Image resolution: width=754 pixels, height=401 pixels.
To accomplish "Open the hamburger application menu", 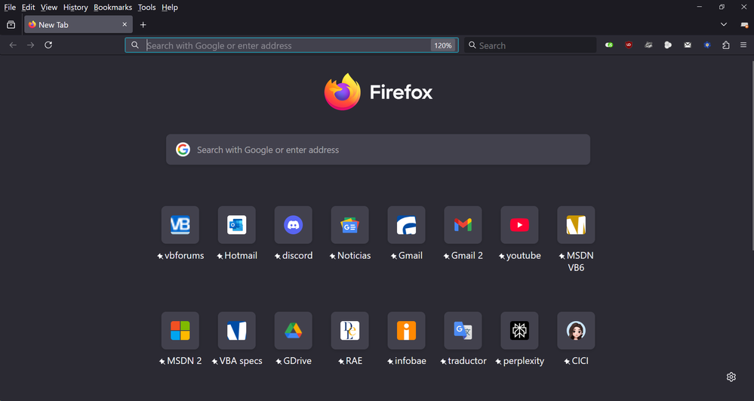I will 743,45.
